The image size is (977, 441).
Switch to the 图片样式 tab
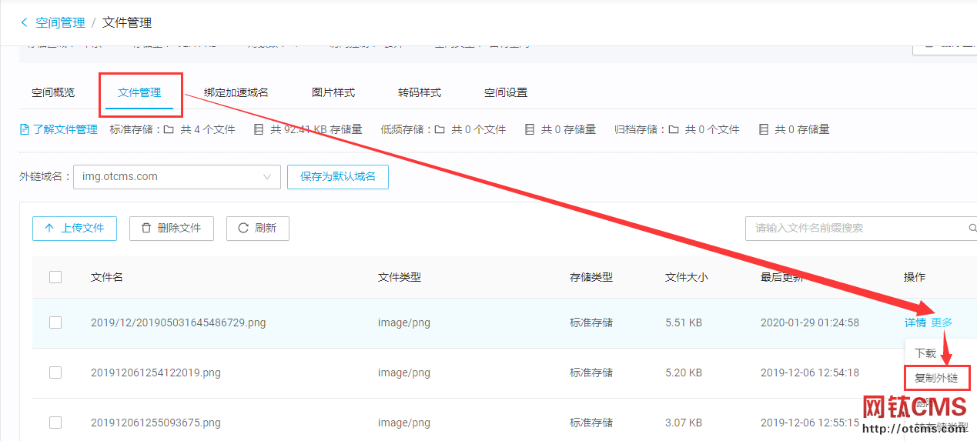click(333, 92)
